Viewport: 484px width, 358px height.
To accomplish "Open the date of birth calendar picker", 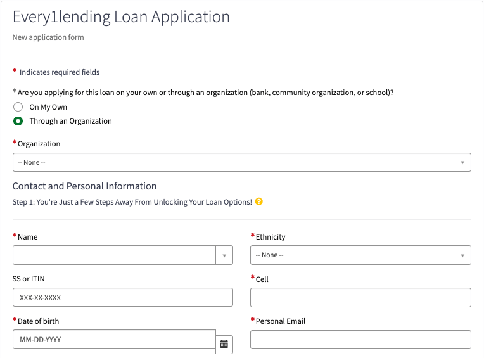I will pyautogui.click(x=224, y=344).
